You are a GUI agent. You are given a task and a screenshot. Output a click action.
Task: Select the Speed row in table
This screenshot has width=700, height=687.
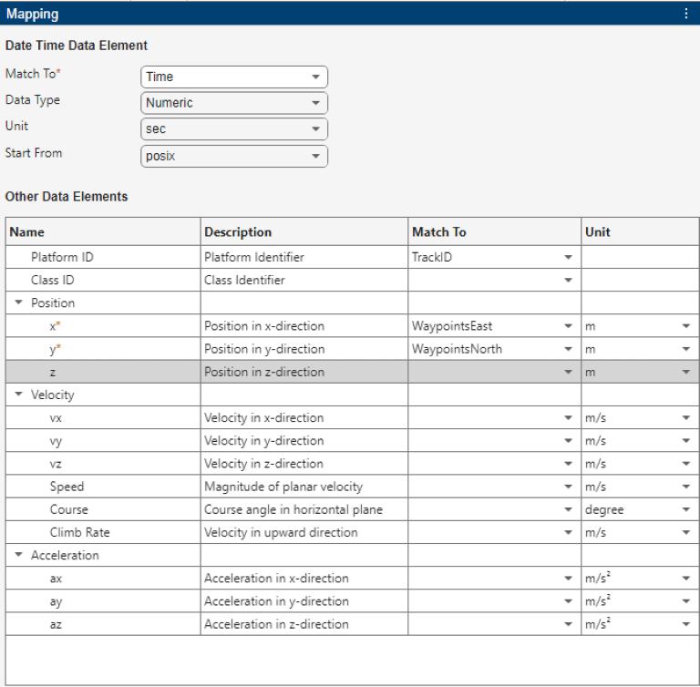pos(68,487)
